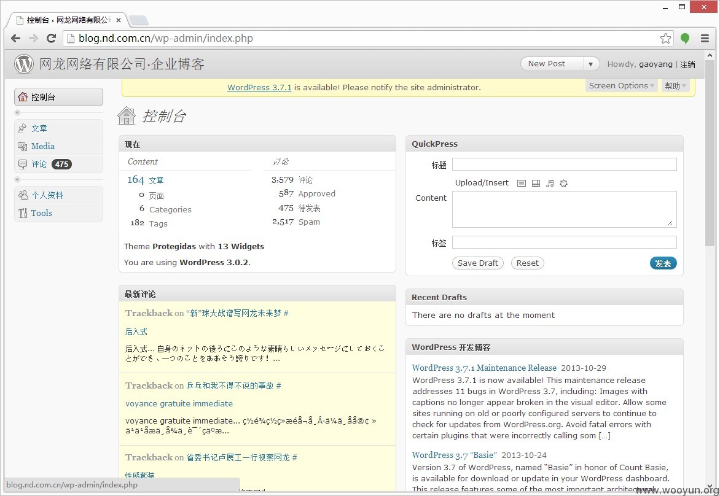Click the large house icon by 控制台 heading

[x=127, y=115]
